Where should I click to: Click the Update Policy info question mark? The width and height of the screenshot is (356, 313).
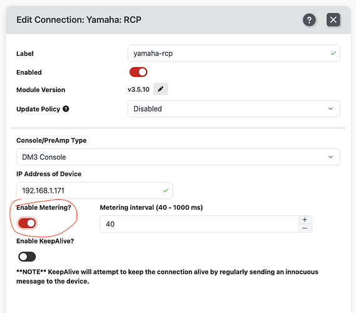[66, 109]
